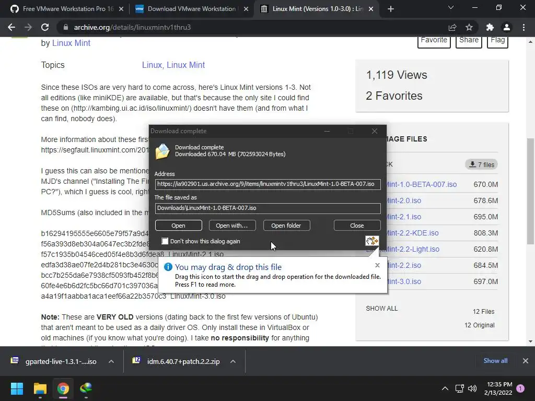Click the Flag button
Screen dimensions: 535x401
click(x=497, y=41)
